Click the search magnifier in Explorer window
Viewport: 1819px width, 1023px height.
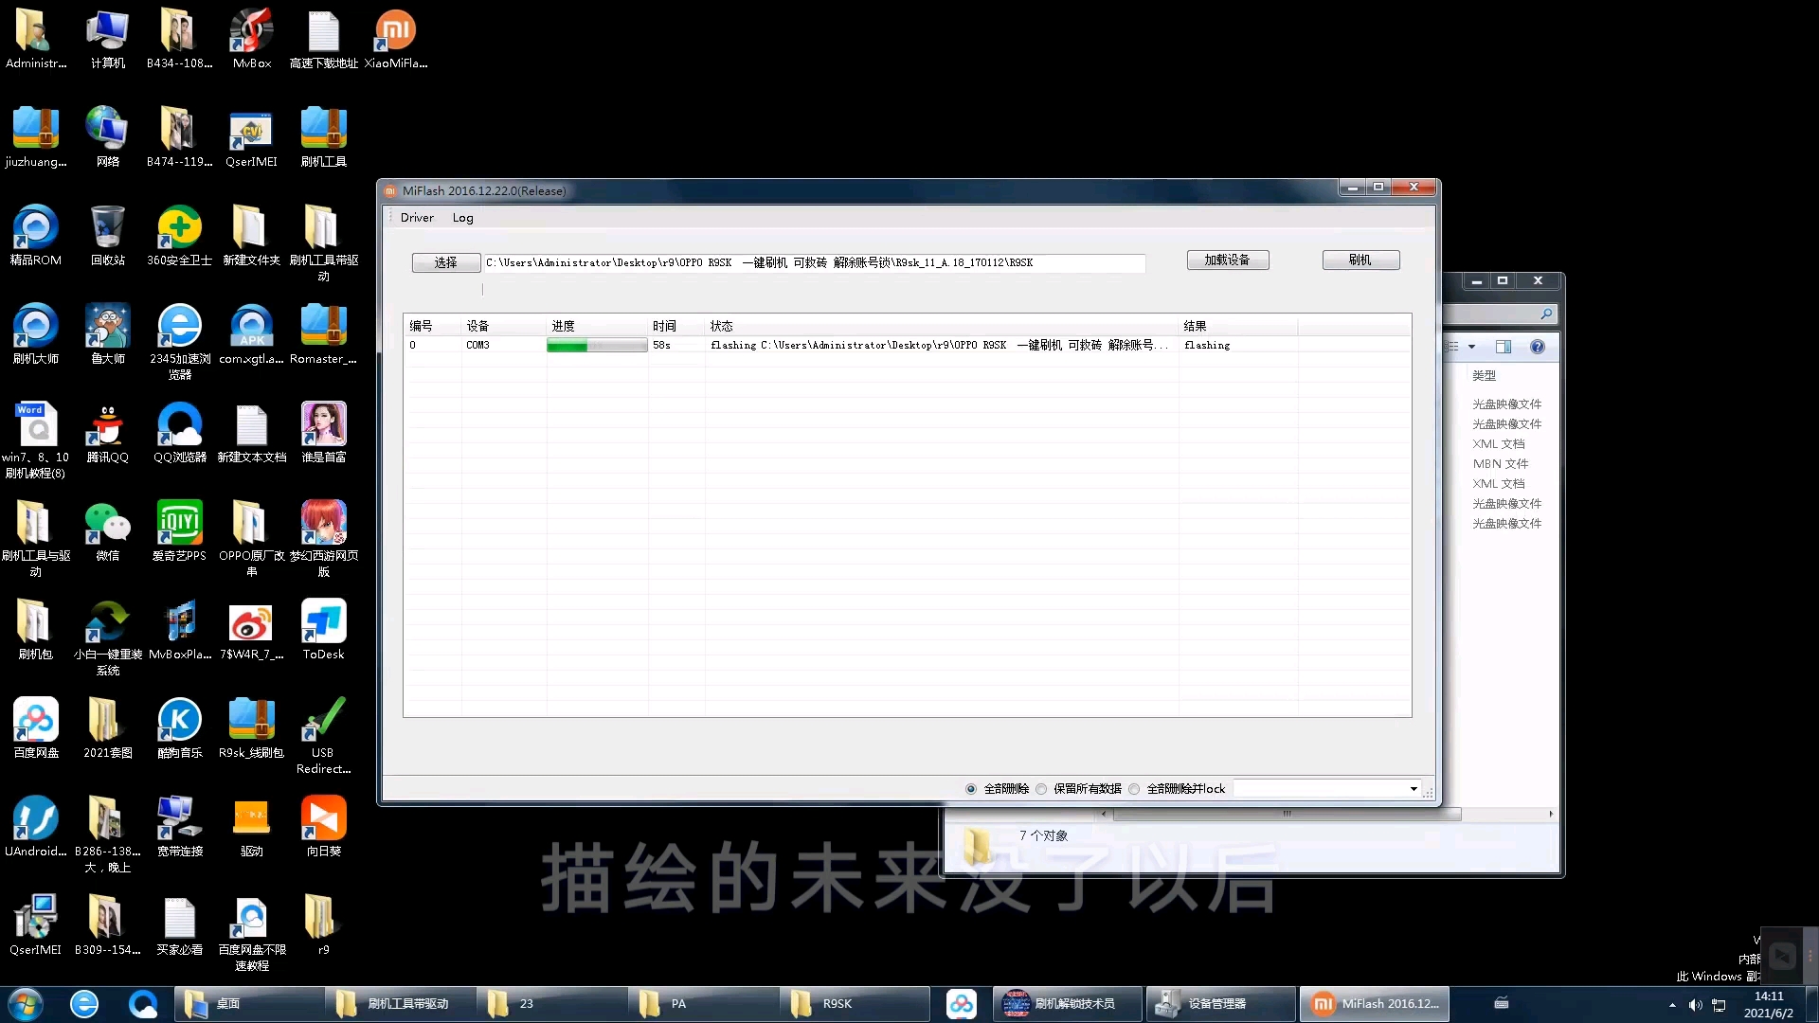click(1546, 314)
